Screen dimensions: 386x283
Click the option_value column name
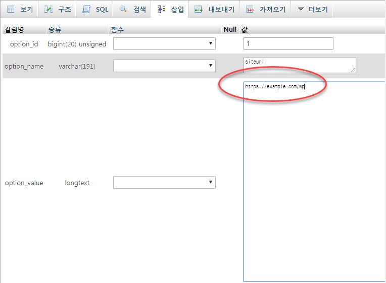(24, 183)
